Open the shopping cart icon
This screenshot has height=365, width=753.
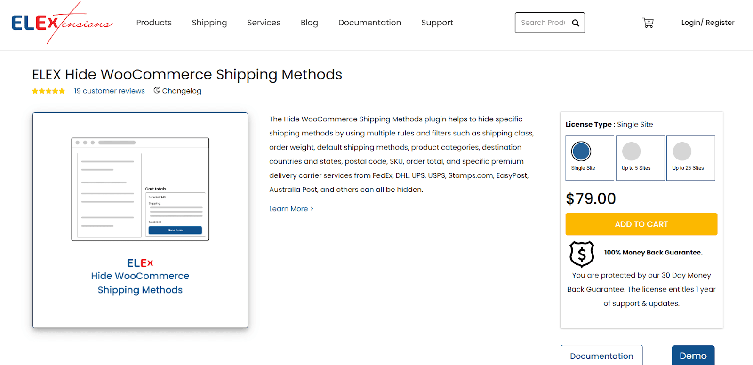point(648,23)
